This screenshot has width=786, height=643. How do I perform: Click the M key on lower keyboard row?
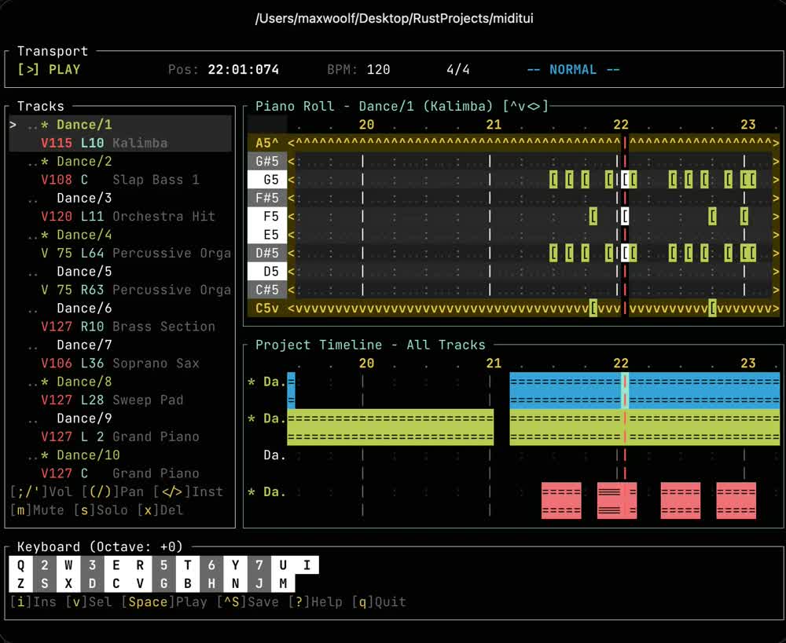coord(283,583)
